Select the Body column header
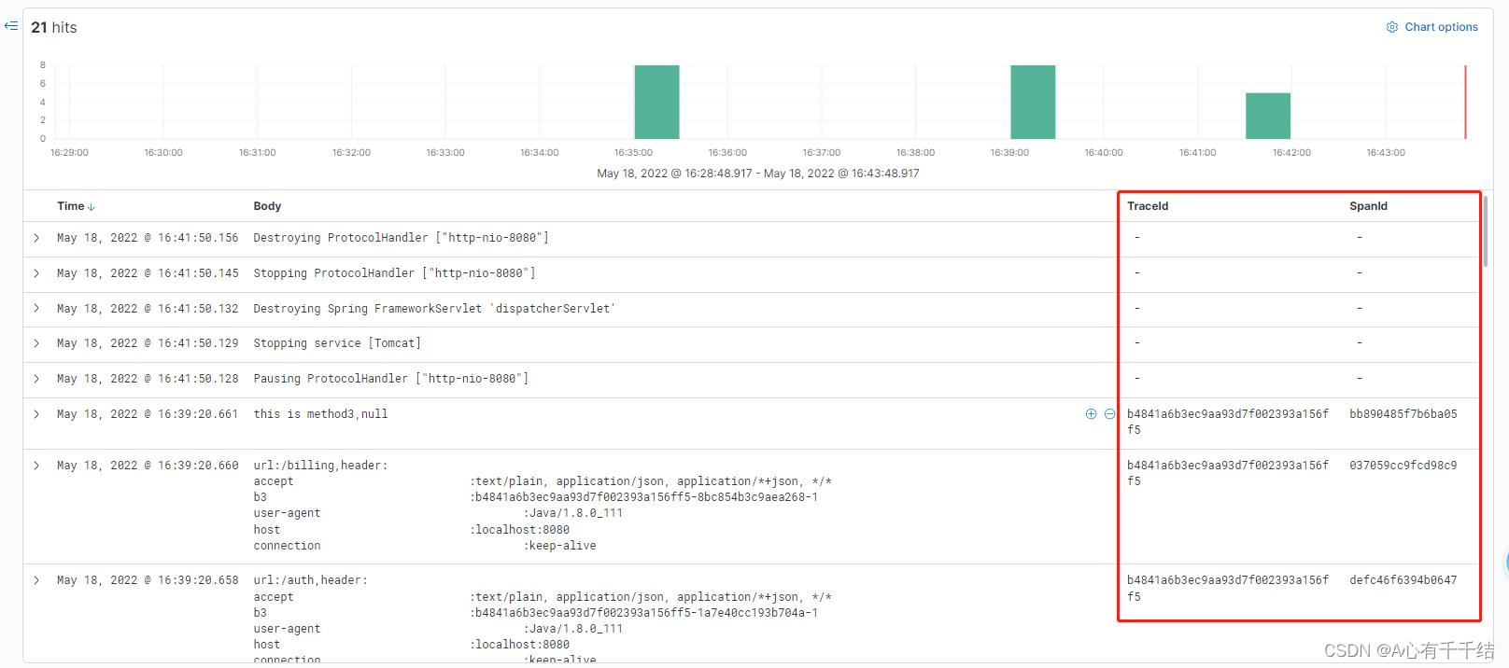Viewport: 1509px width, 668px height. (267, 206)
